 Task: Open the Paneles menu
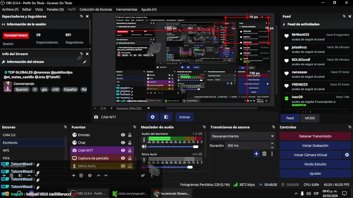click(x=55, y=9)
